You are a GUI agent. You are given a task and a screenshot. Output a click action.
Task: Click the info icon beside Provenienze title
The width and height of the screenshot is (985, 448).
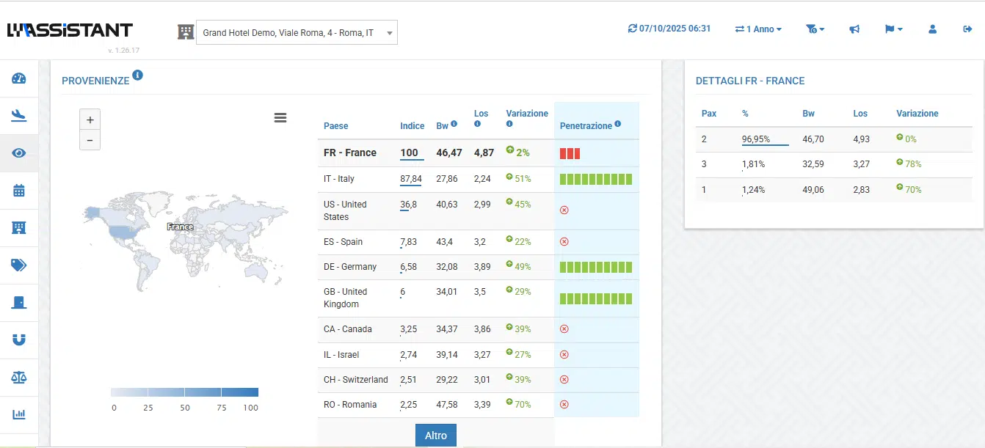[138, 76]
